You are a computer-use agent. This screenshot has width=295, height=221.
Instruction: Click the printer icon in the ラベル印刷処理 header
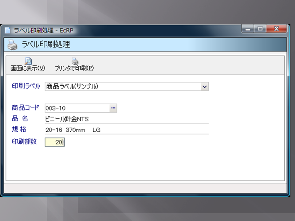click(12, 45)
